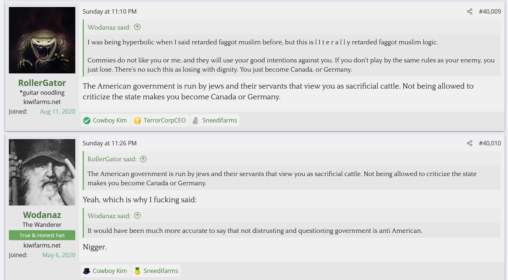Click Sunday at 11:10 PM timestamp
Screen dimensions: 508x280
110,11
